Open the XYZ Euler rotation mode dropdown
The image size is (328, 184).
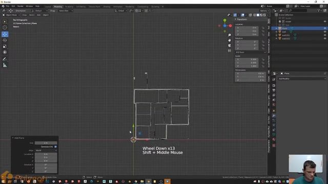[x=250, y=52]
